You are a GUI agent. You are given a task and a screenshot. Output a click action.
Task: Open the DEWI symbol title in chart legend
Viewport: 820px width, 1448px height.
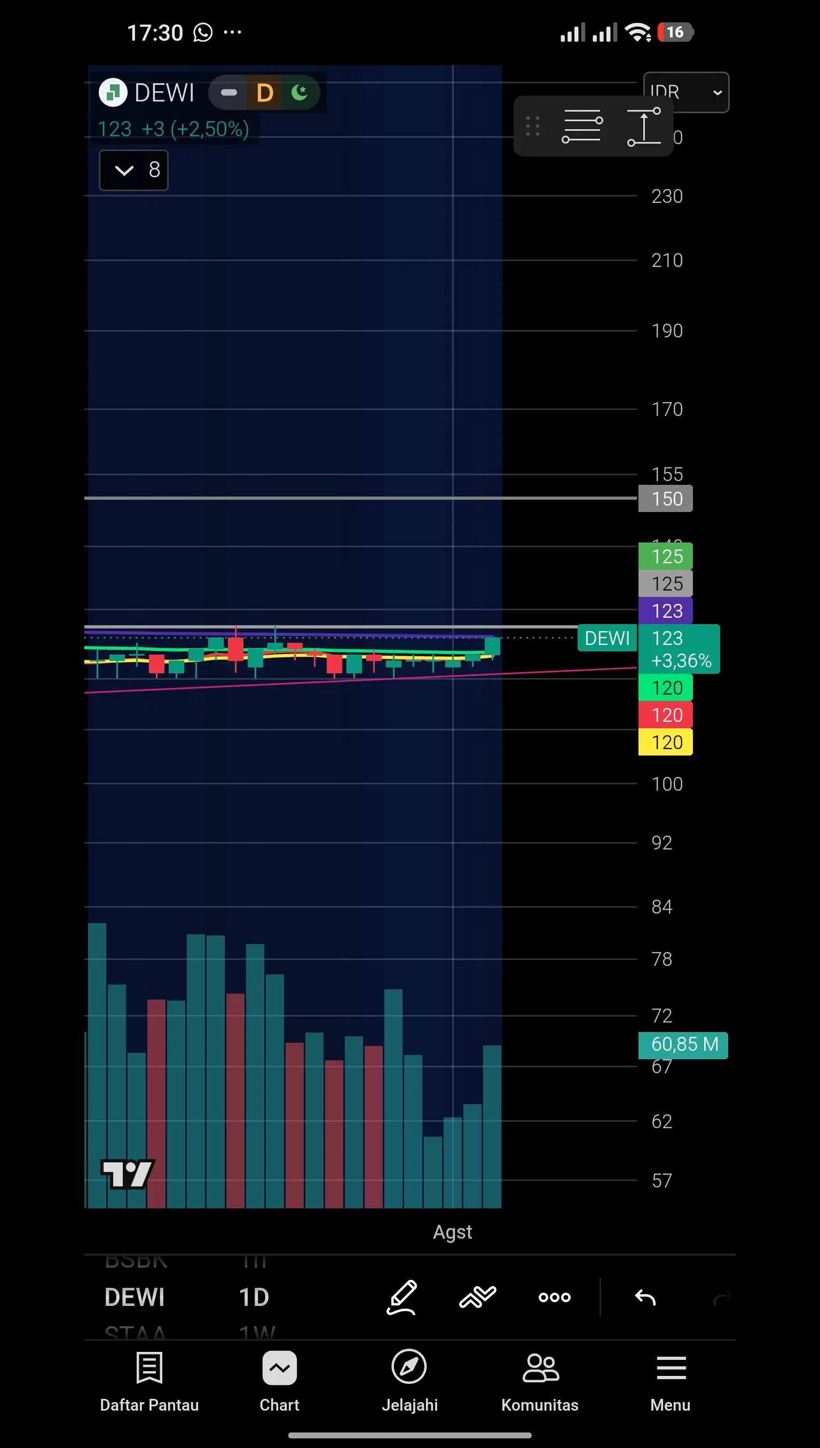tap(164, 93)
